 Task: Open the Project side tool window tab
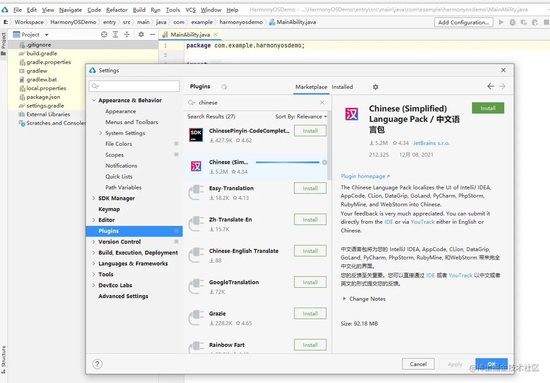3,44
